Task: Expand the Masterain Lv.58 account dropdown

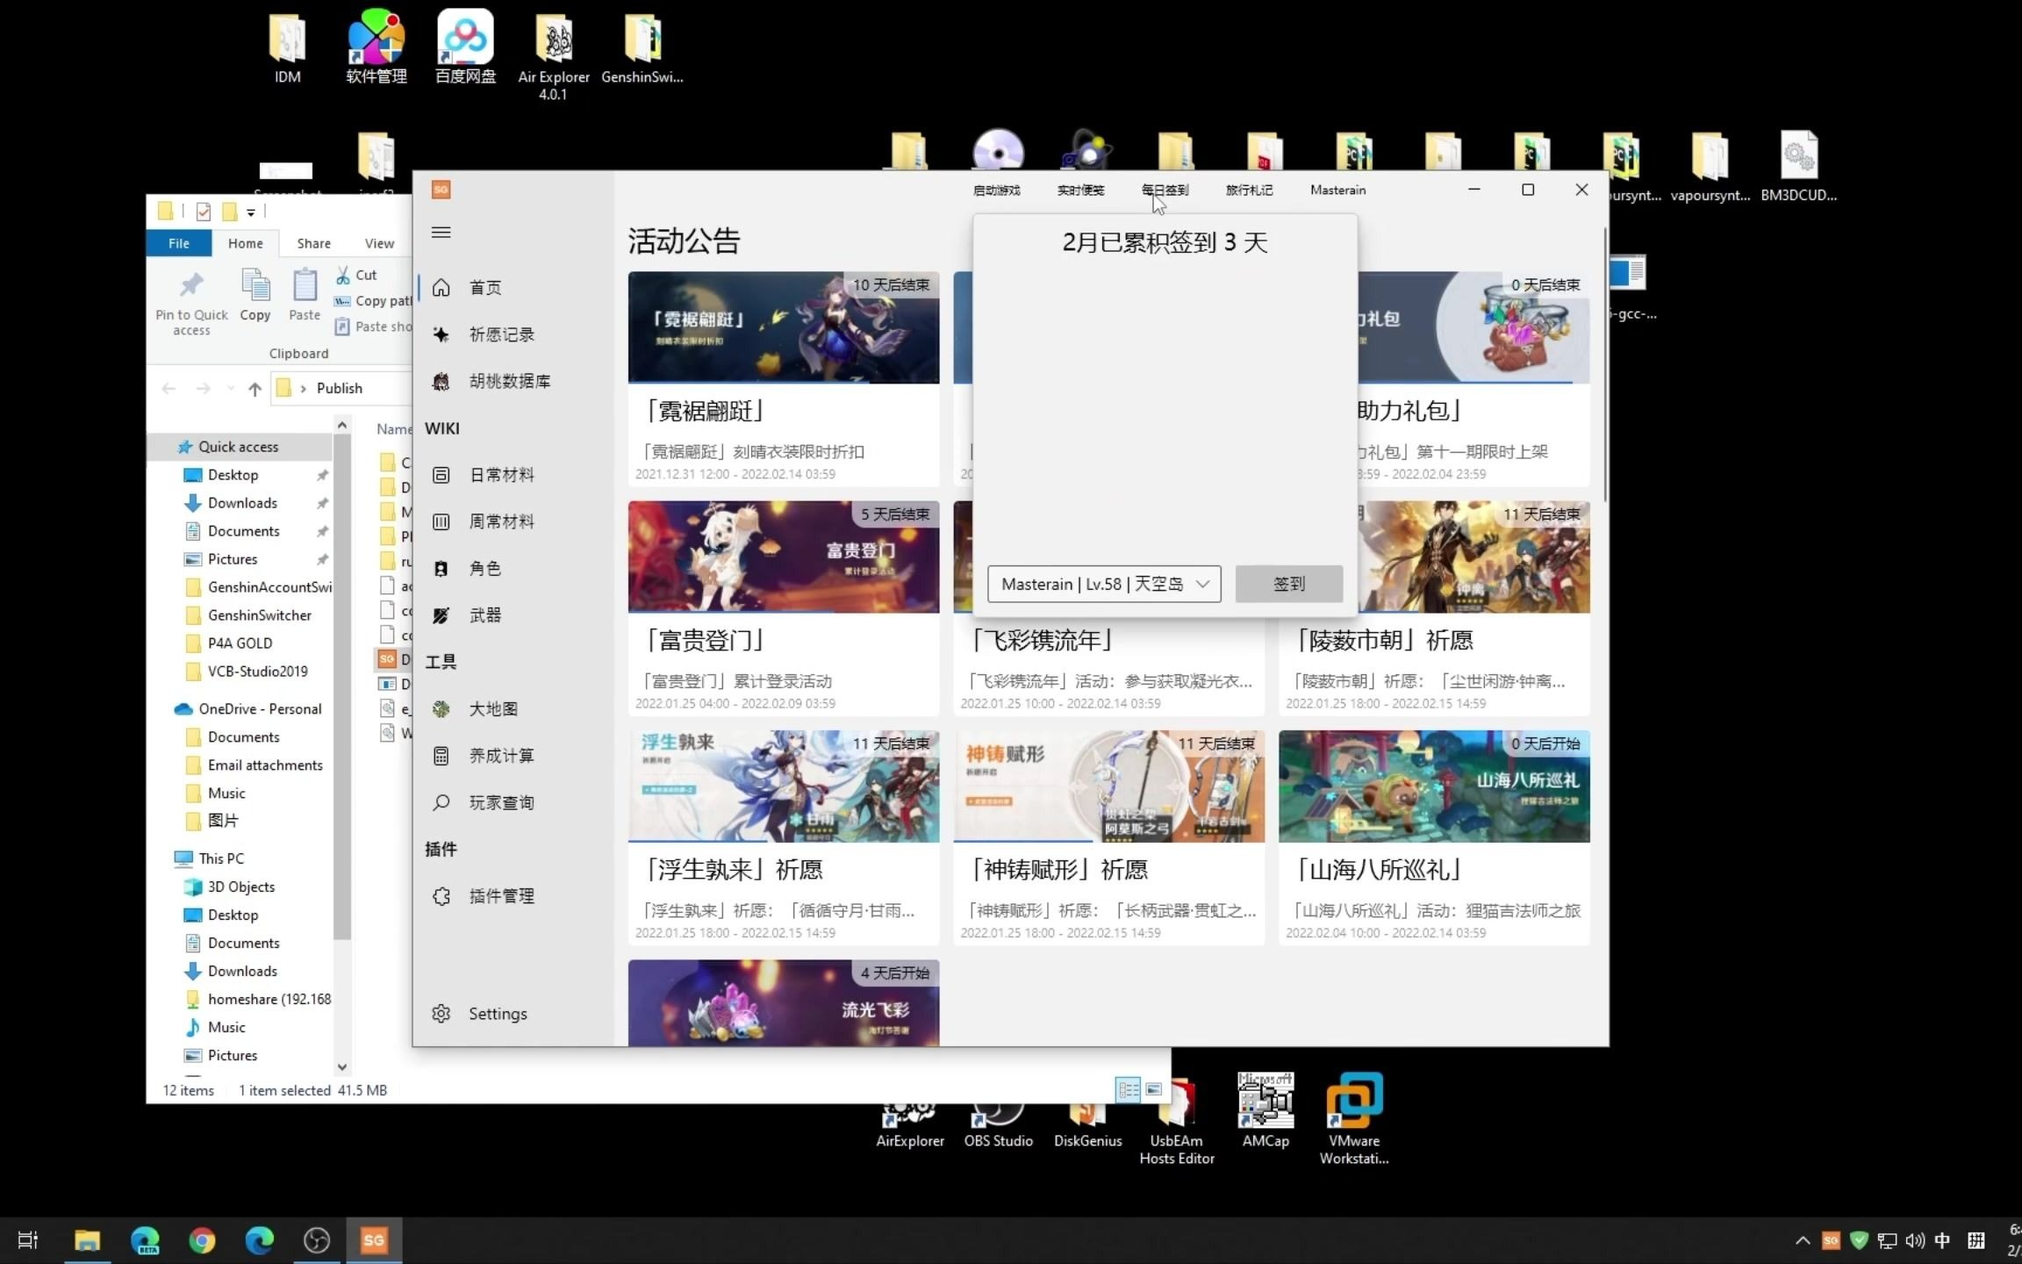Action: [1202, 585]
